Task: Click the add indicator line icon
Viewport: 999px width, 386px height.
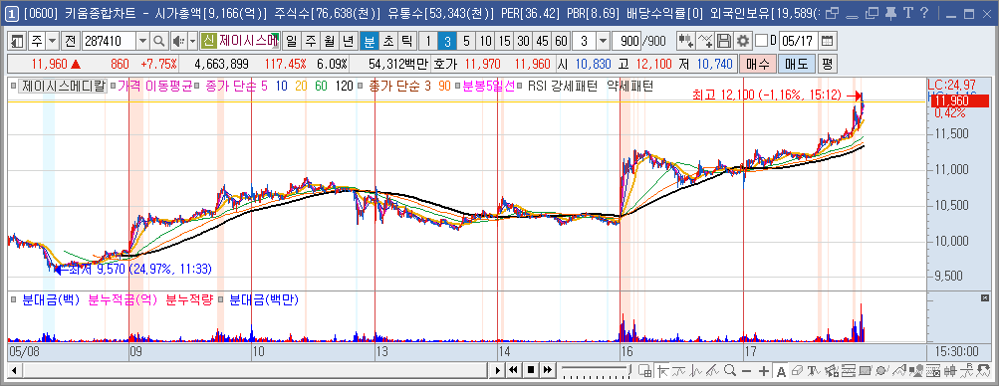Action: click(704, 42)
